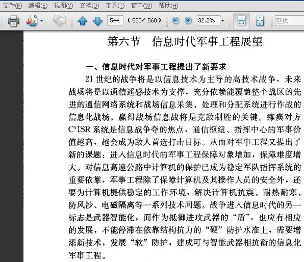304x262 pixels.
Task: Click the line starting with 防风沙、电磁隔离
Action: [x=185, y=205]
